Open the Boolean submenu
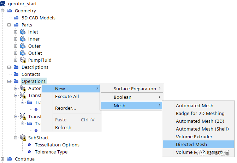Screen dimensions: 237x163 point(122,97)
